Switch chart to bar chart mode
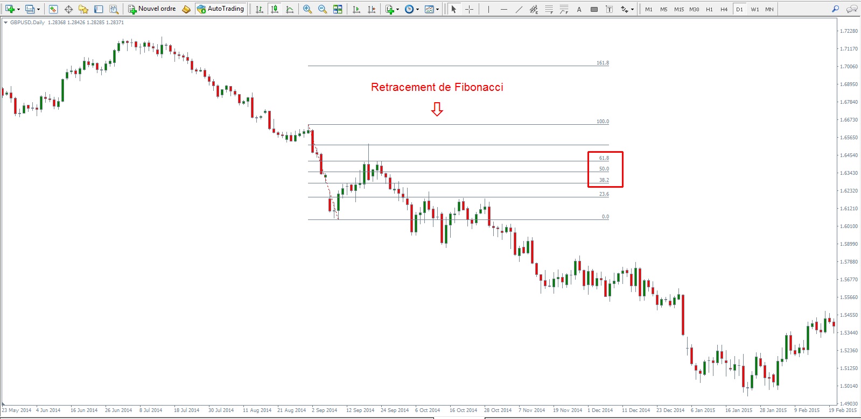861x419 pixels. coord(260,9)
